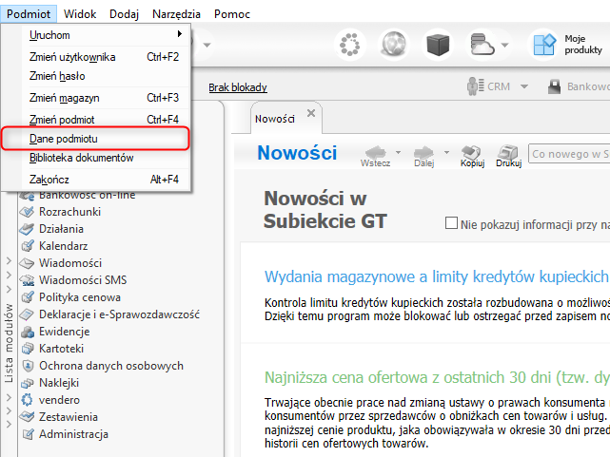The image size is (610, 457).
Task: Click the Zestawienia module icon
Action: point(28,417)
